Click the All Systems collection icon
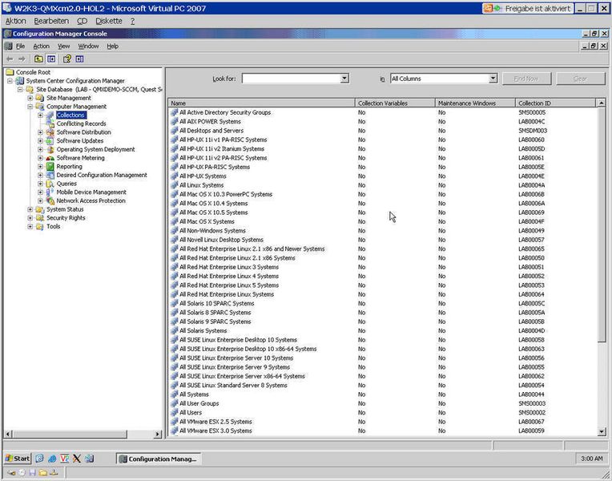612x481 pixels. [x=174, y=394]
